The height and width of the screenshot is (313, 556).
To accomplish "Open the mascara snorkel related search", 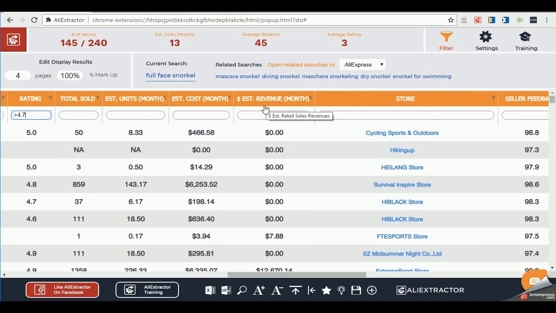I will click(237, 77).
